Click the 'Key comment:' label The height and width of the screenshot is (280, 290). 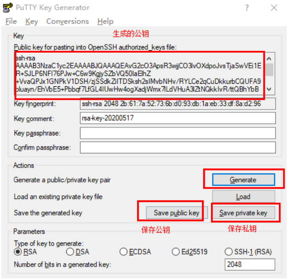pyautogui.click(x=34, y=118)
